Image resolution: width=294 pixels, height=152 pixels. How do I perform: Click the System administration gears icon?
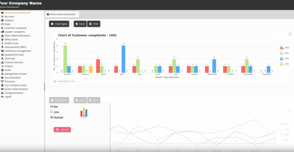tap(2, 89)
